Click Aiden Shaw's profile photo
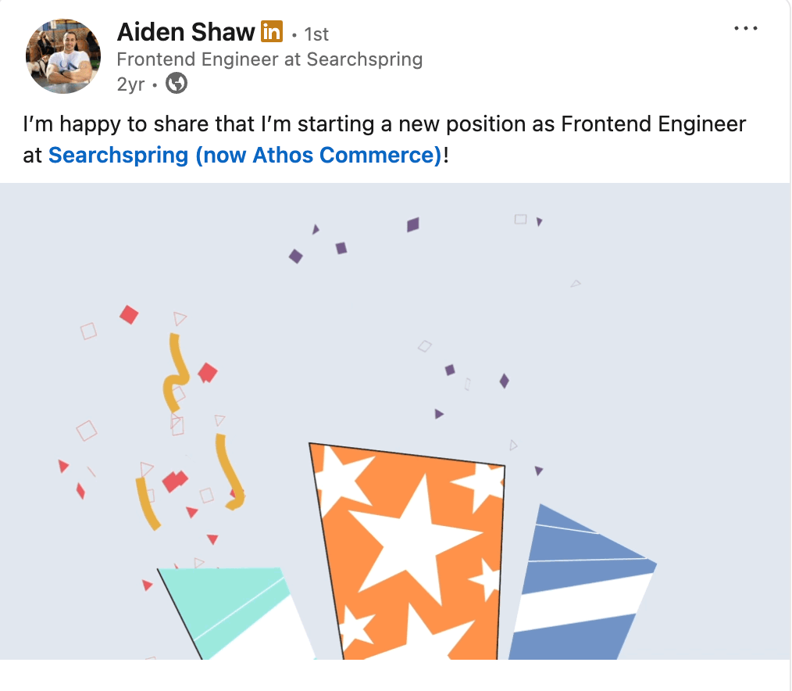This screenshot has width=792, height=691. pos(63,56)
